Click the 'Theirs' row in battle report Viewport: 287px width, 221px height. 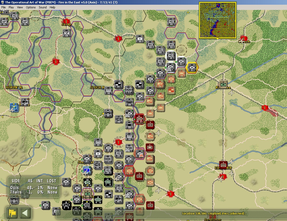coord(34,192)
